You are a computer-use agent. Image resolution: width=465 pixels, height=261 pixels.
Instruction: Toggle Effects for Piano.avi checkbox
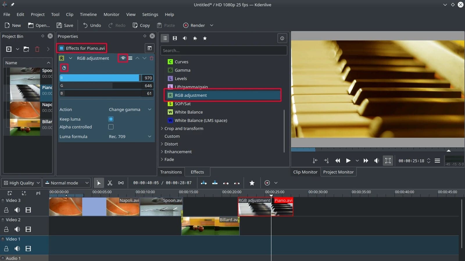click(x=62, y=48)
